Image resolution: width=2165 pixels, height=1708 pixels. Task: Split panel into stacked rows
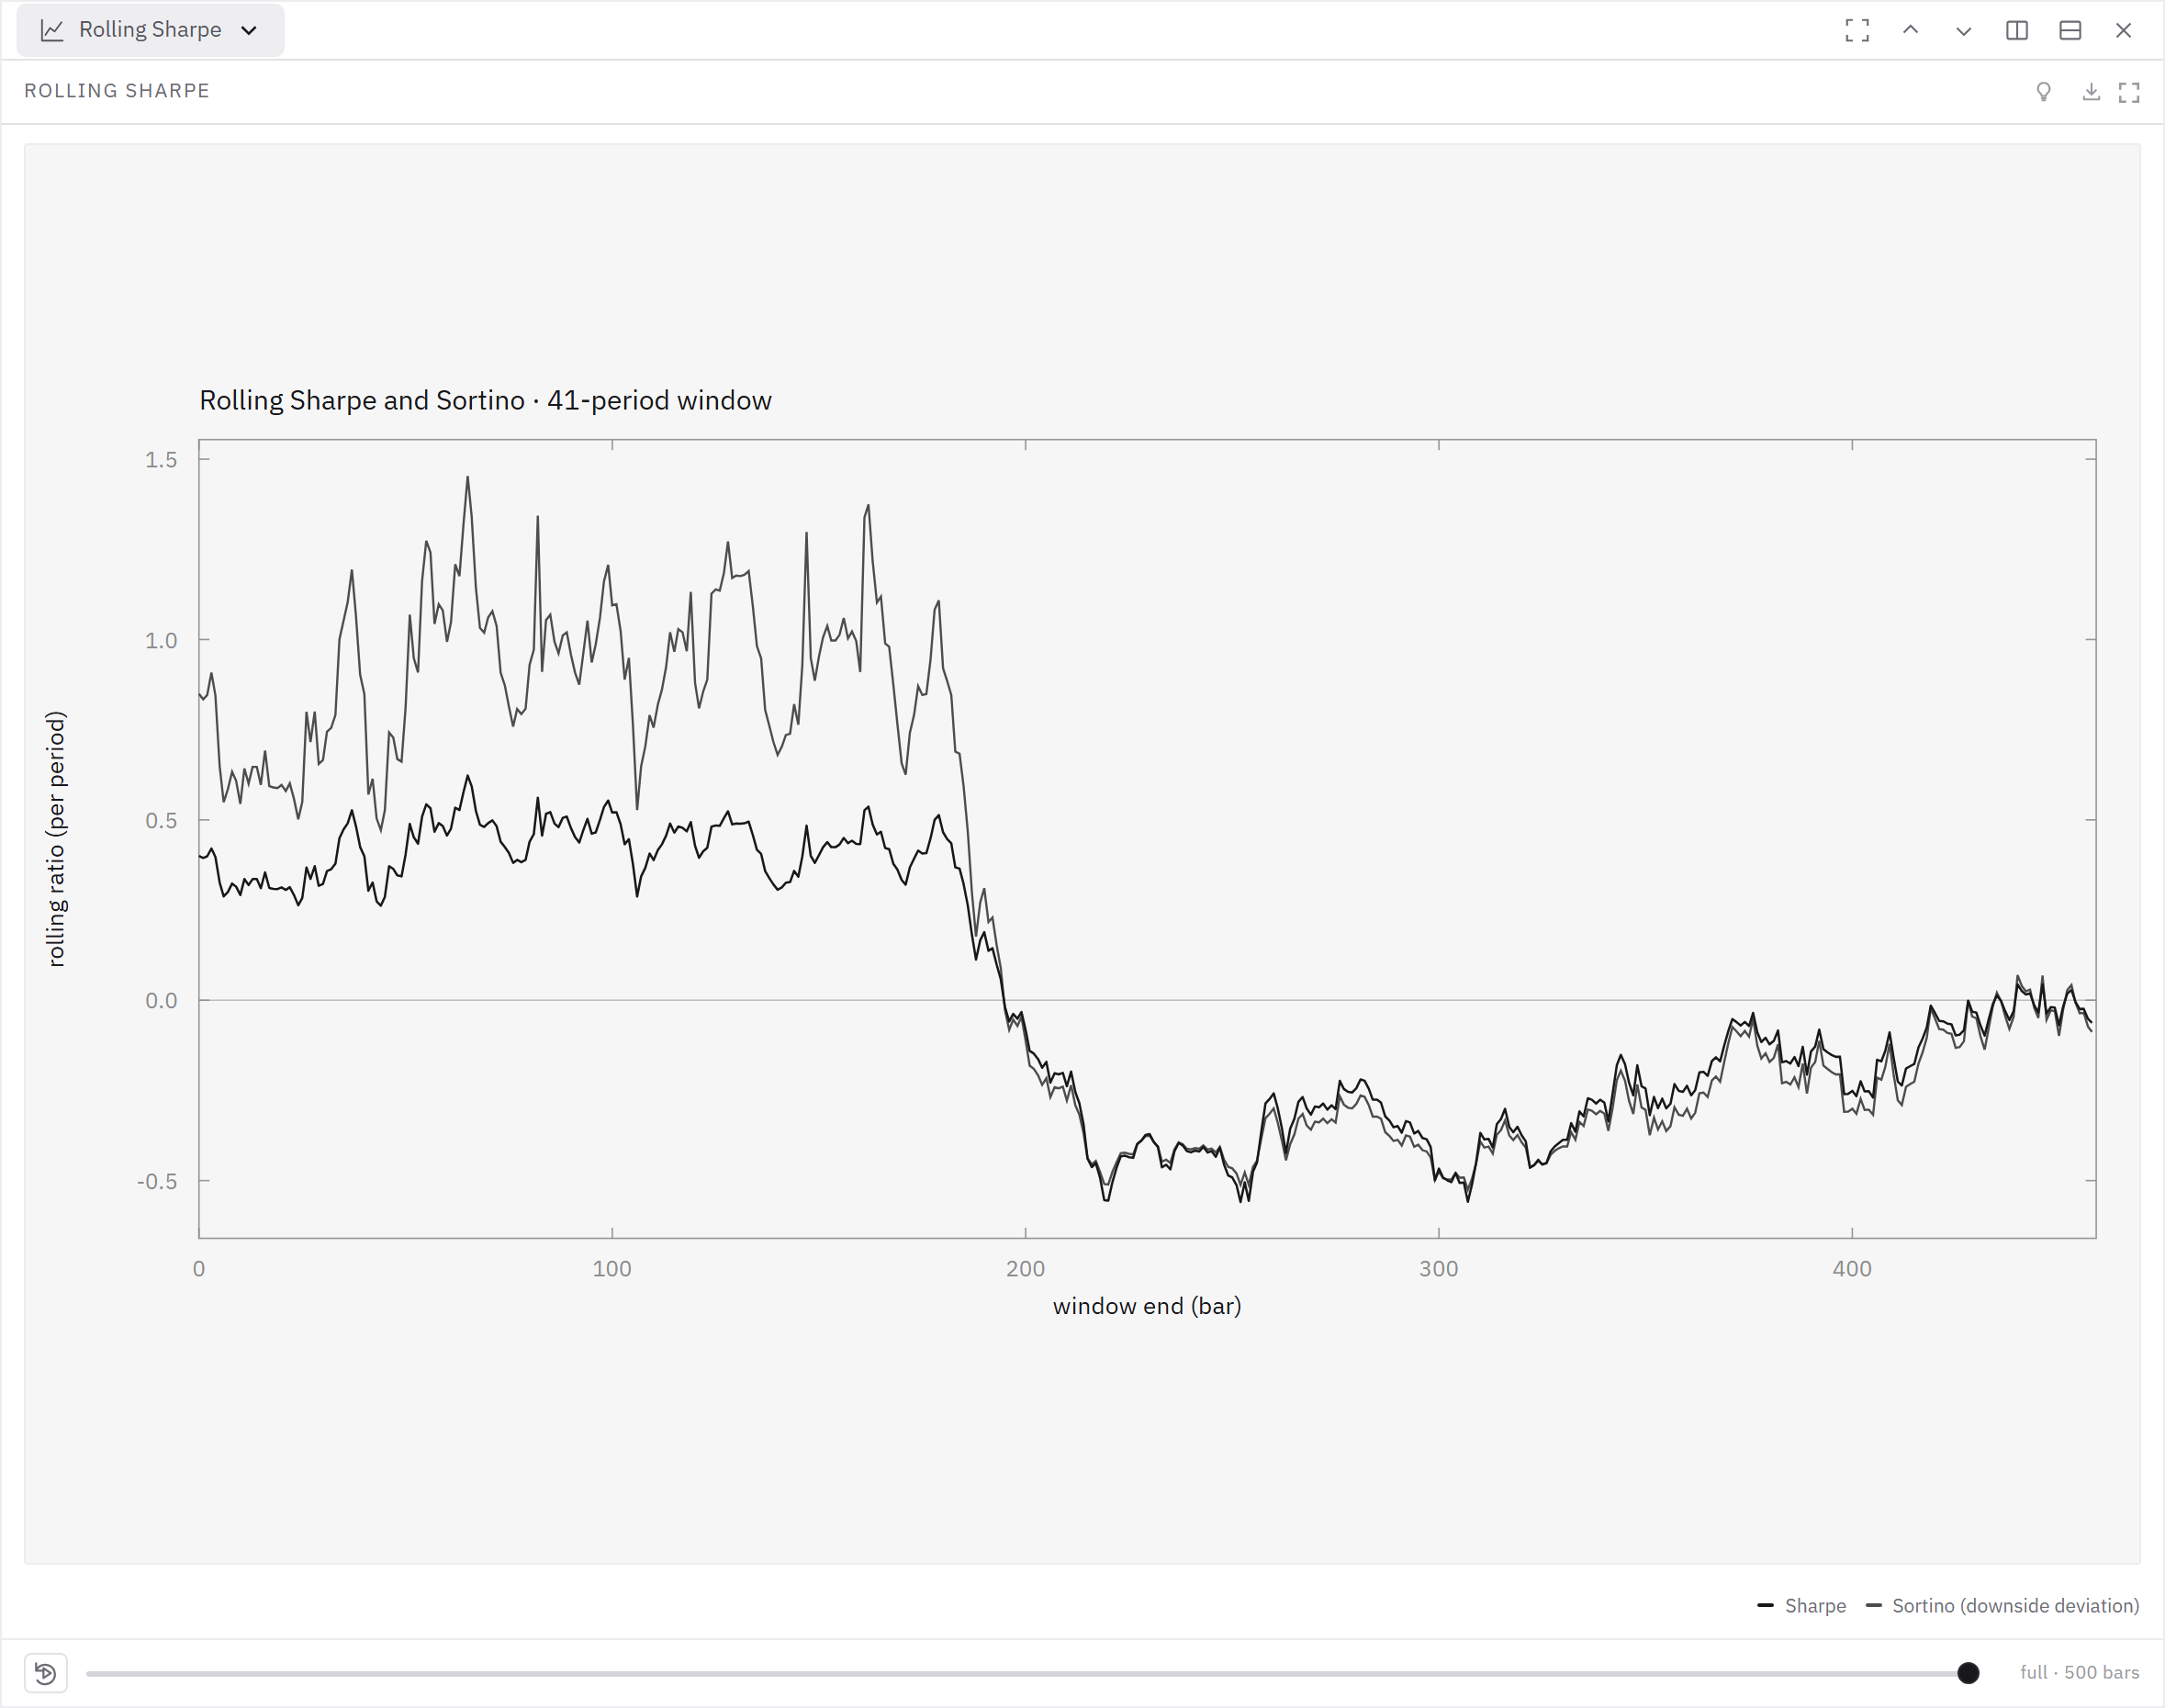[x=2070, y=30]
